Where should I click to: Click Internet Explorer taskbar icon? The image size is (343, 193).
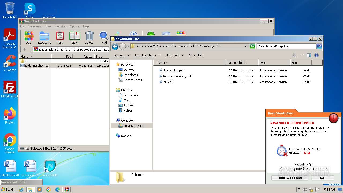coord(21,190)
